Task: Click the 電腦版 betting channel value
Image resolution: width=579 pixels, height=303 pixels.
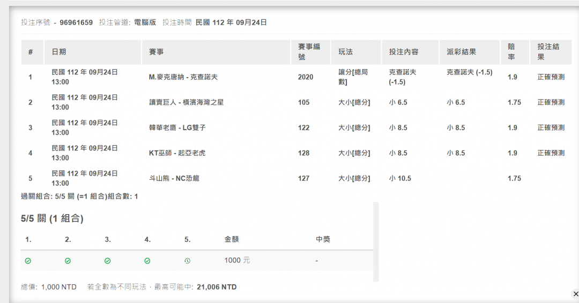Action: click(x=145, y=22)
